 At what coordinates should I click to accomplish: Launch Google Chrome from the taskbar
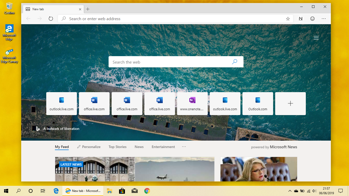pos(147,191)
